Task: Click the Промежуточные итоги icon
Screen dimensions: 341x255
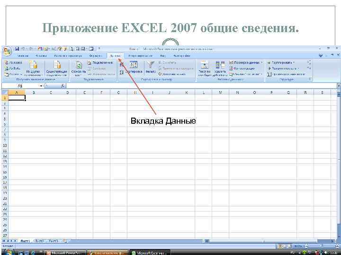Action: [269, 74]
